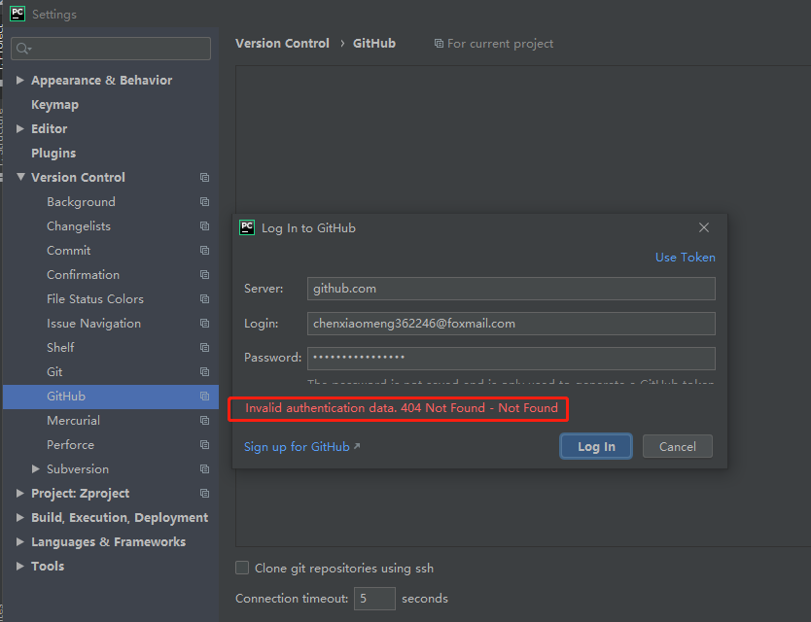Click the Login email field

511,324
